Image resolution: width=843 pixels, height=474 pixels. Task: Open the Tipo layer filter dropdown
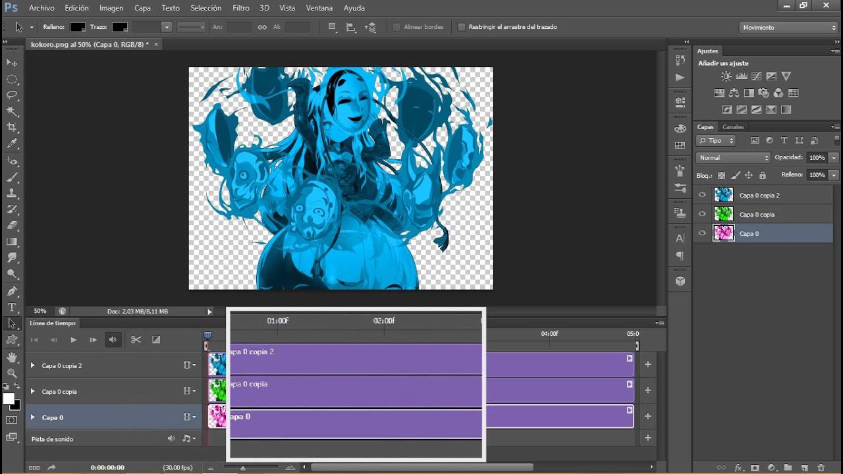(x=715, y=141)
